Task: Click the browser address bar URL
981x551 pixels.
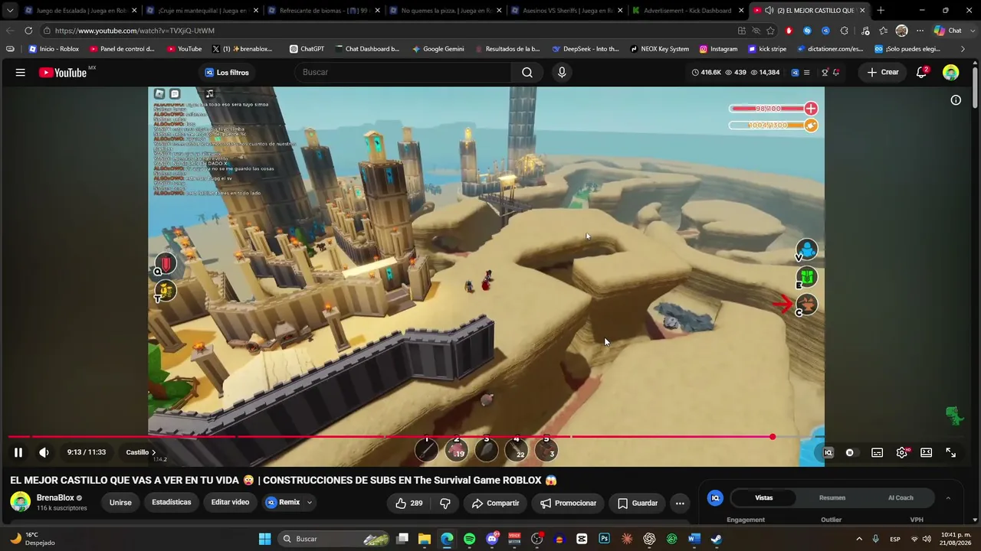Action: point(135,31)
